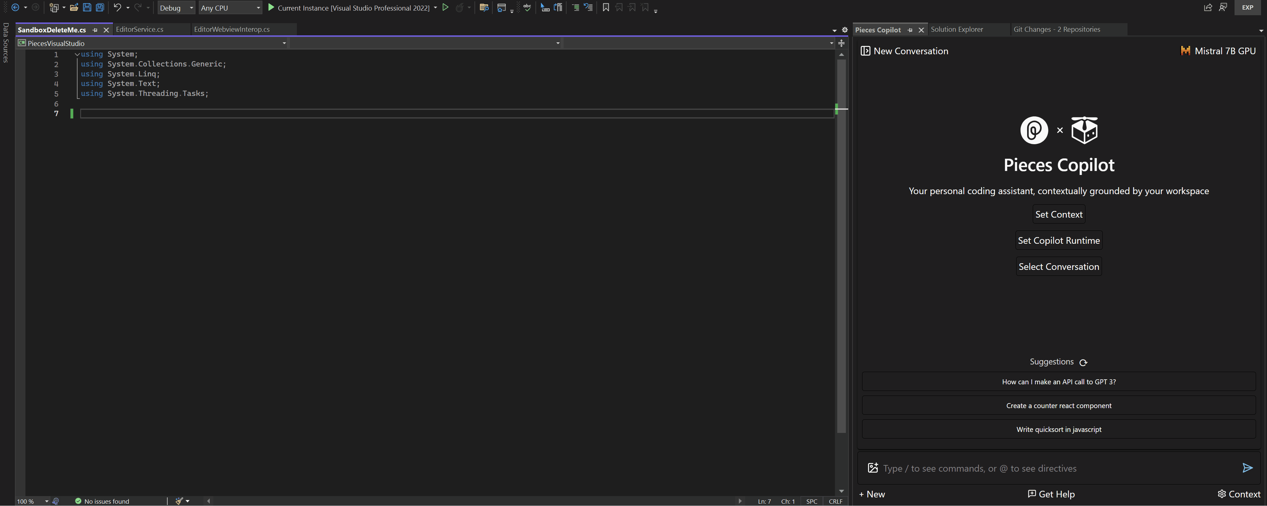Screen dimensions: 1267x506
Task: Click the Get Help link
Action: [x=1051, y=494]
